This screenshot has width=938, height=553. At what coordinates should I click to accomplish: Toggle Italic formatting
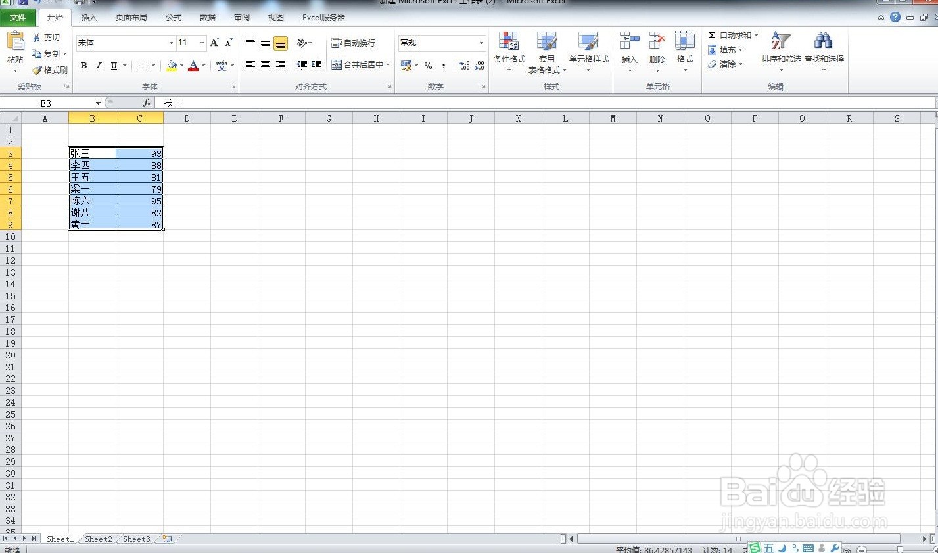point(99,66)
